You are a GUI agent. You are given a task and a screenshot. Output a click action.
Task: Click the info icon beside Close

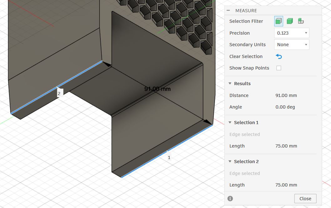[230, 199]
